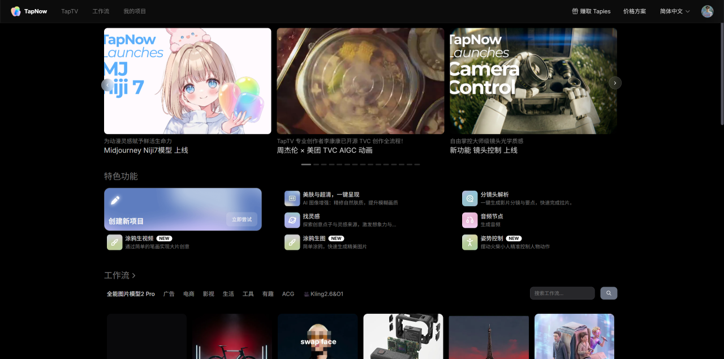Select the ACG workflow tab

[x=288, y=294]
